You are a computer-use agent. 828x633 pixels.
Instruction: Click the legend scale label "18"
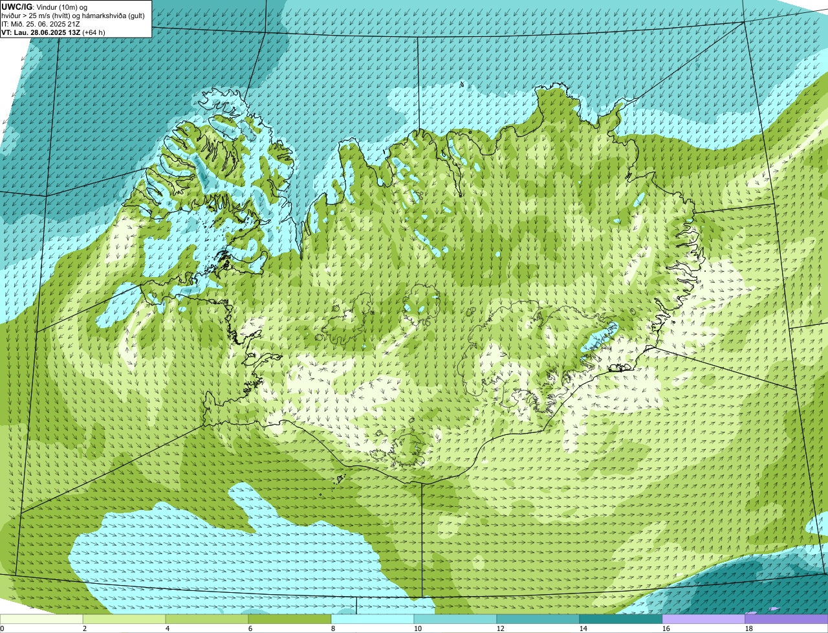coord(749,628)
